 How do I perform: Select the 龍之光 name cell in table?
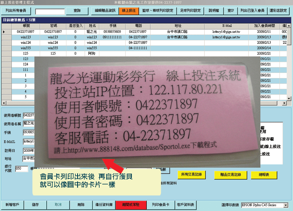pyautogui.click(x=92, y=32)
